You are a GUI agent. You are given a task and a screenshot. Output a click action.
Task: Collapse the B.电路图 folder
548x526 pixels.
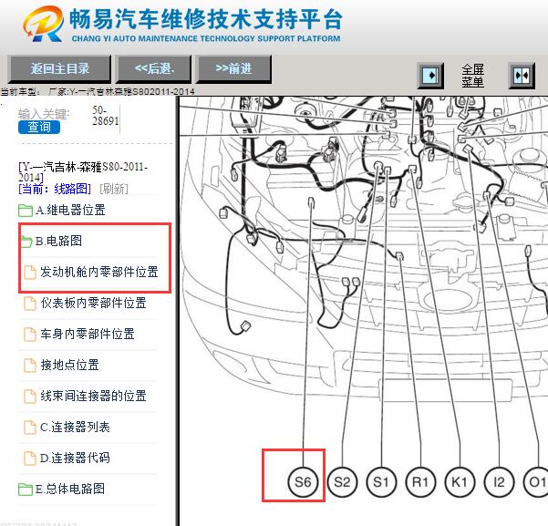58,242
